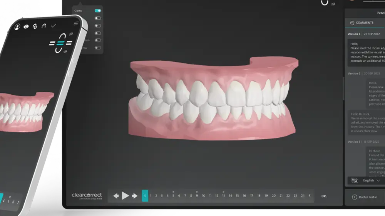Click the back arrow circle icon in Doctor Portal
Viewport: 385px width, 216px height.
pos(355,197)
